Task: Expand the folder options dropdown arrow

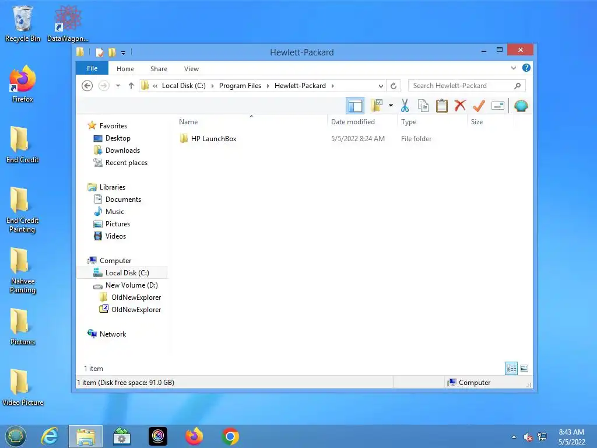Action: 391,106
